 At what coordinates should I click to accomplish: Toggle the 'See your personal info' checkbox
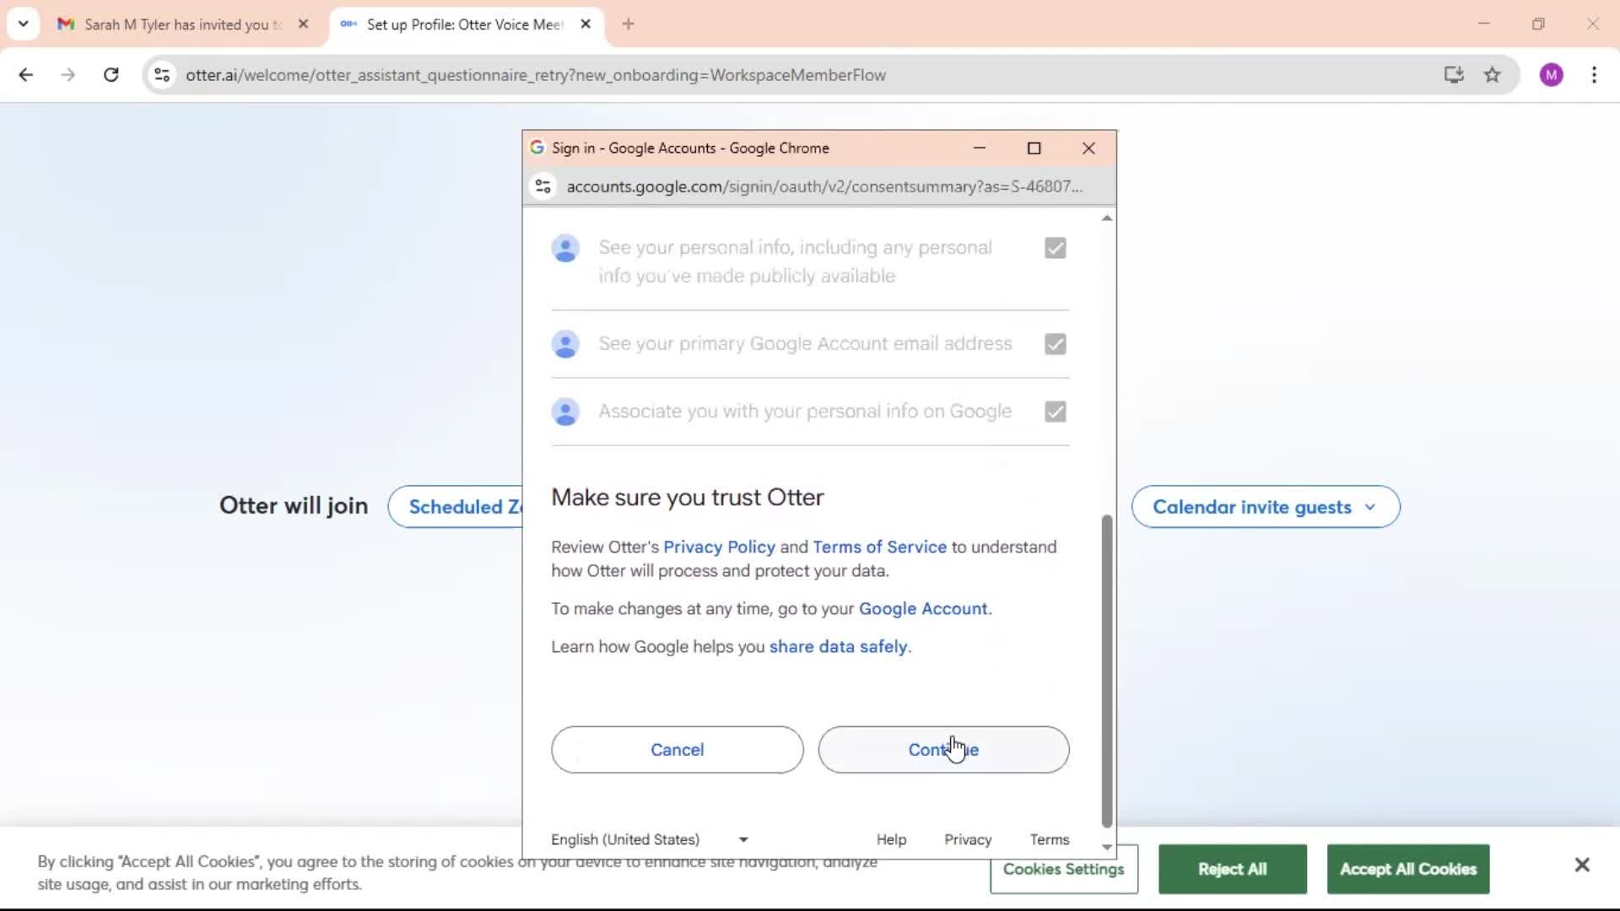(1055, 248)
